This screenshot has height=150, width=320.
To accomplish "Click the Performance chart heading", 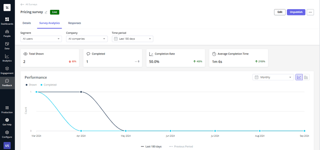I will (36, 77).
